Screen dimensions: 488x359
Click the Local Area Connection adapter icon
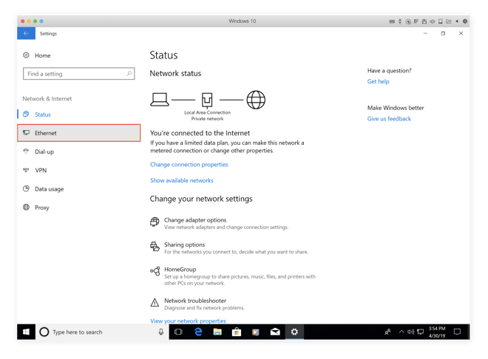coord(207,100)
